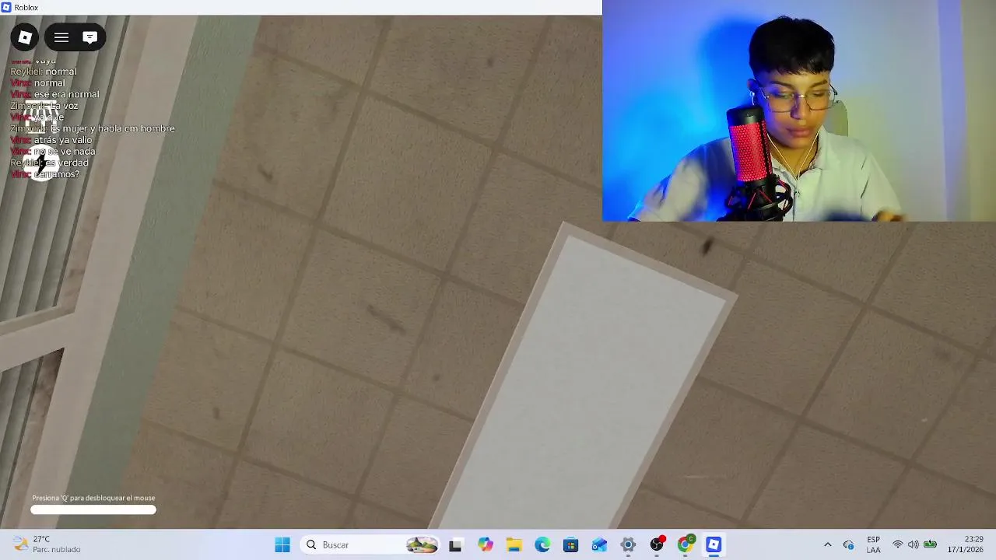Click the mouse unlock progress bar
This screenshot has width=996, height=560.
93,510
